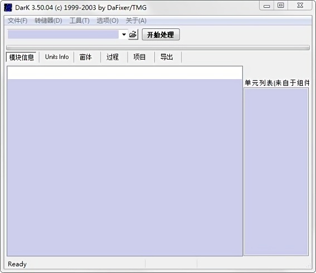Click the 单元列表 unit list box
Image resolution: width=316 pixels, height=273 pixels.
[x=276, y=172]
